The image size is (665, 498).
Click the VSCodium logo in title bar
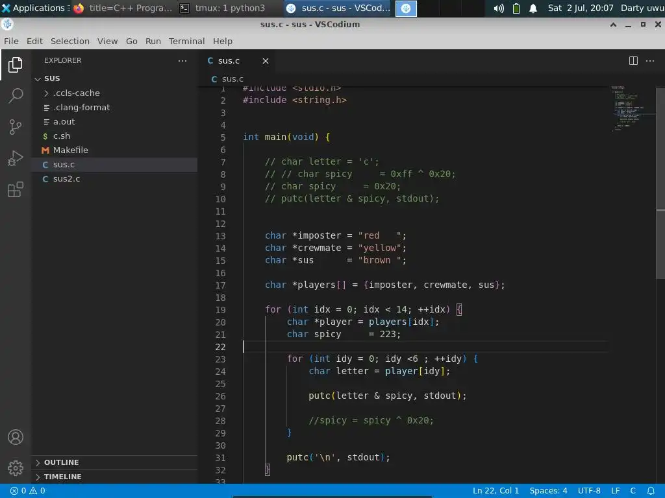(7, 25)
